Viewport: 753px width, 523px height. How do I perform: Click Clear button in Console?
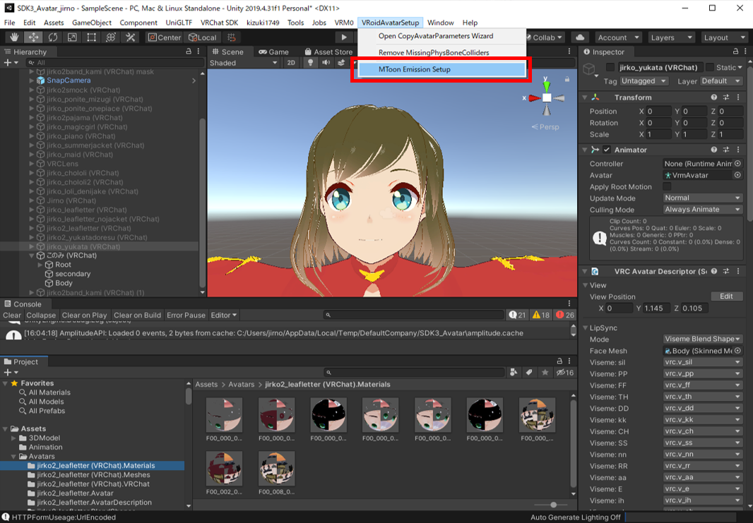tap(12, 315)
